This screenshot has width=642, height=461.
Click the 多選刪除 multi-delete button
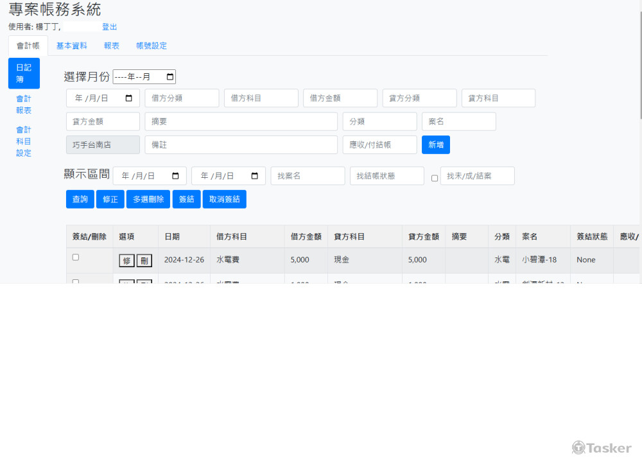[x=148, y=199]
